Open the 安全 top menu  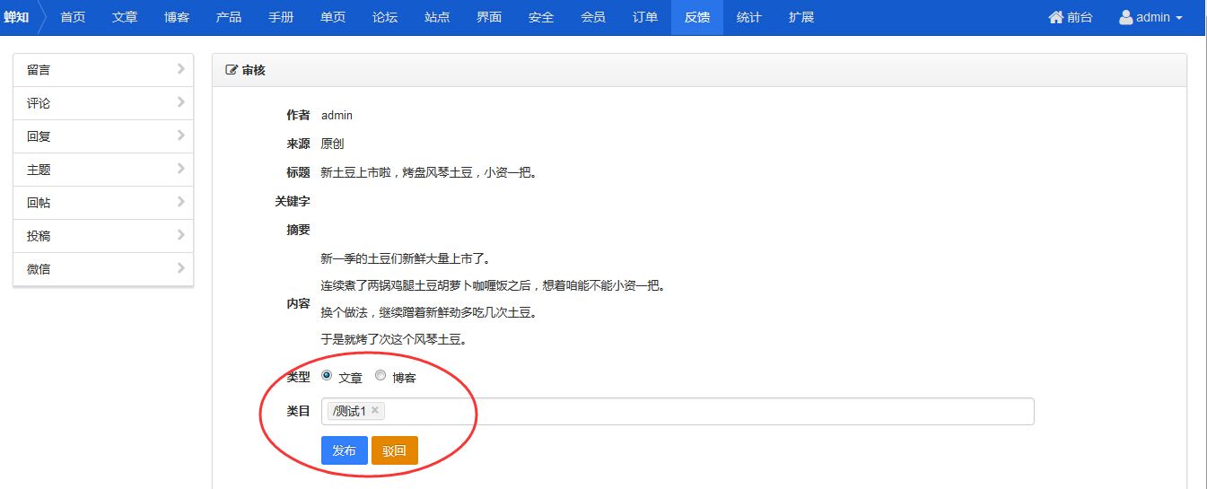click(x=541, y=17)
